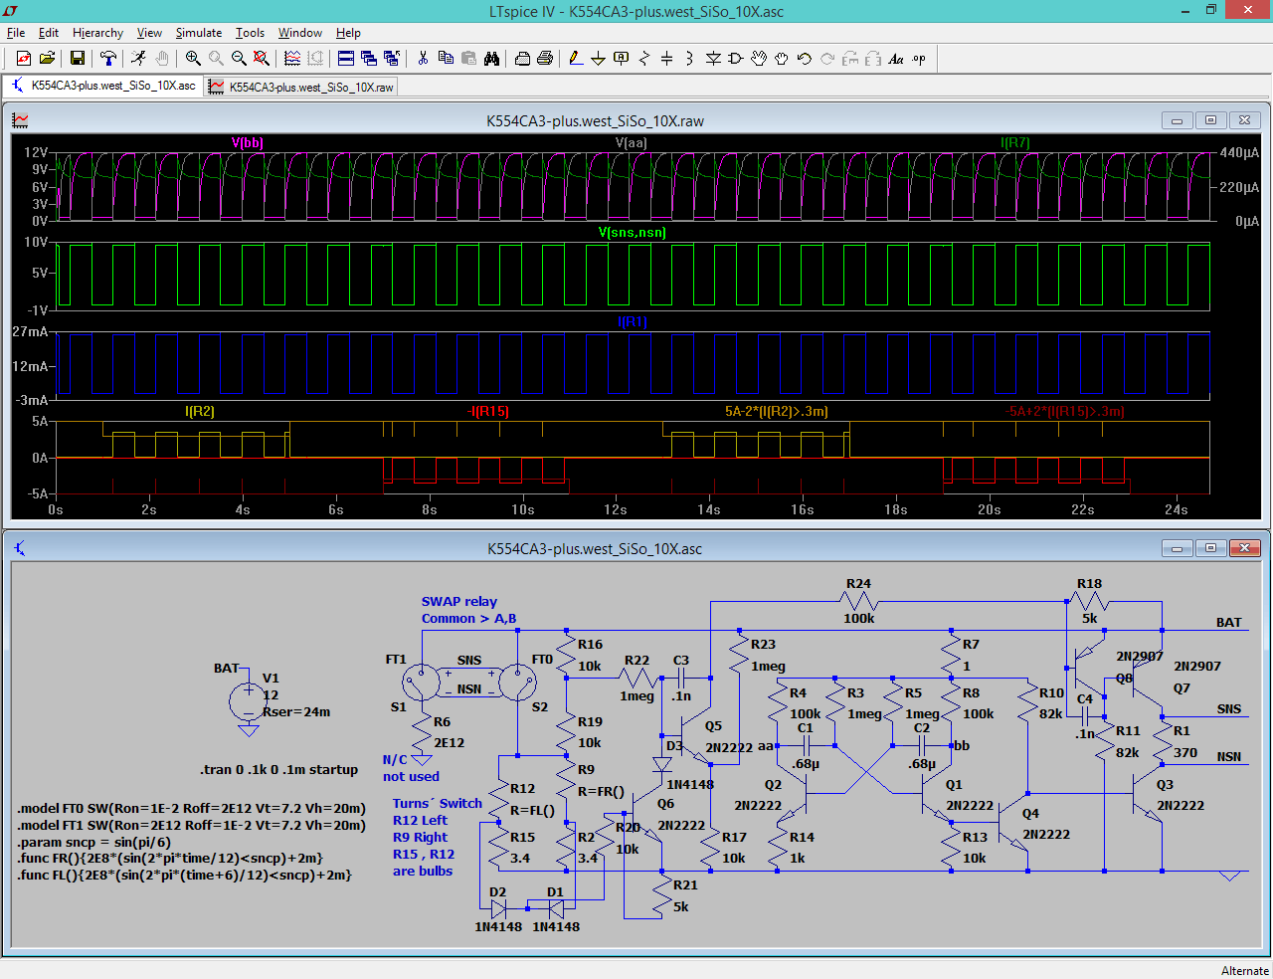Pick the Inductor component tool
This screenshot has height=979, width=1273.
690,59
